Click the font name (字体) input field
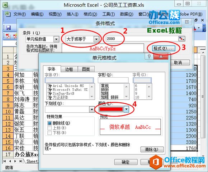This screenshot has height=172, width=208. tap(69, 80)
